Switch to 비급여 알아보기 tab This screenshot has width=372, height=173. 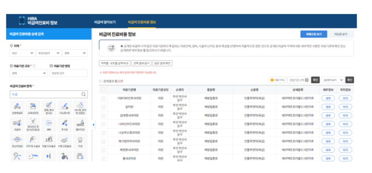[x=105, y=22]
